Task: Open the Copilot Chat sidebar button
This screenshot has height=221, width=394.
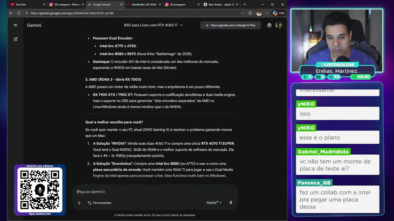Action: point(279,13)
